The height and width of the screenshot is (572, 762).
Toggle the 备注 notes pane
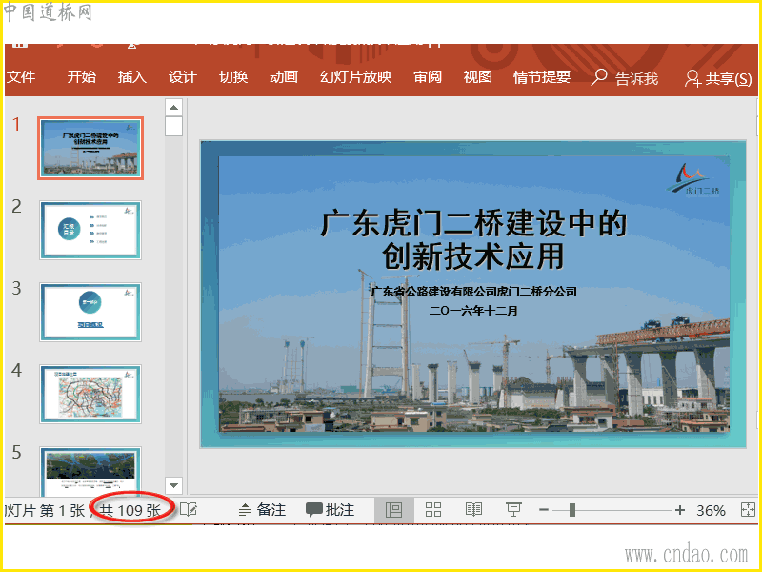(263, 510)
